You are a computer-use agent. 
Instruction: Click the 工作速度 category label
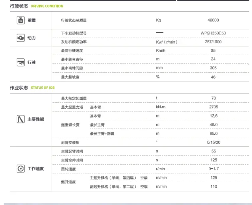36,169
